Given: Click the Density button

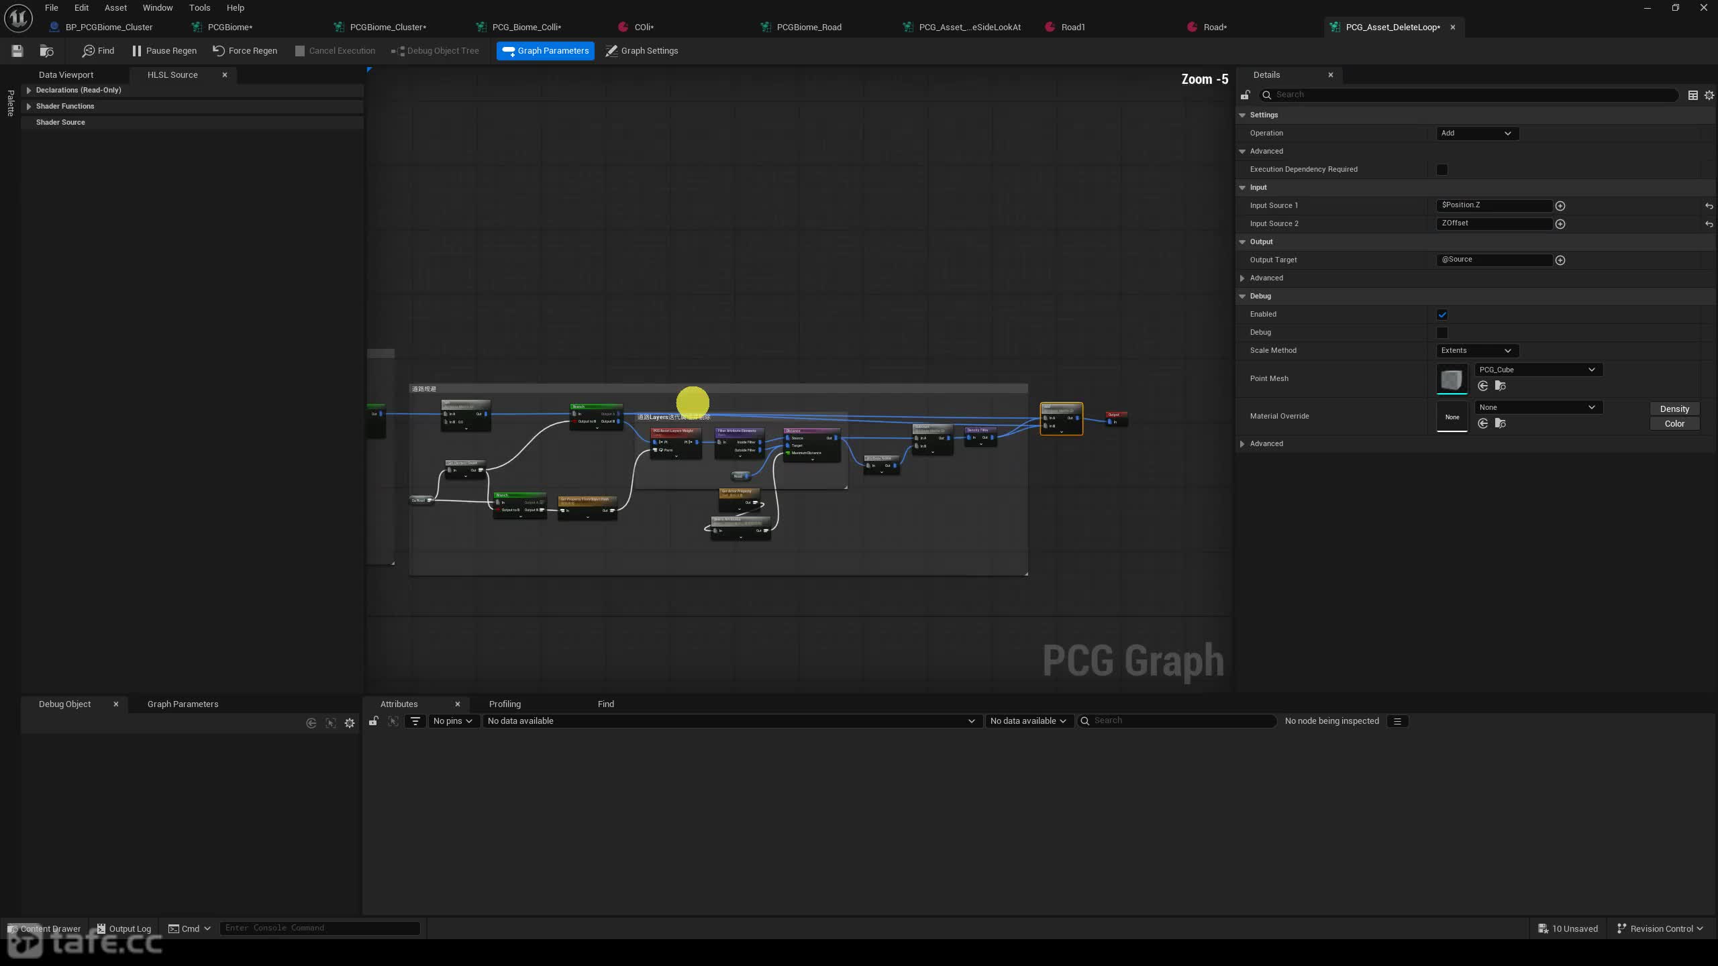Looking at the screenshot, I should [1674, 409].
